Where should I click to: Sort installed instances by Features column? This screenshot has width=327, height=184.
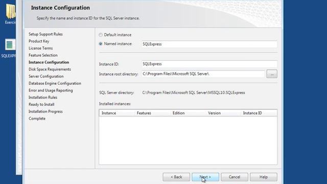[152, 113]
